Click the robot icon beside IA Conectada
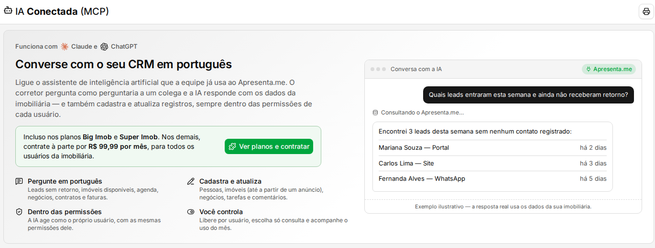 pos(8,11)
